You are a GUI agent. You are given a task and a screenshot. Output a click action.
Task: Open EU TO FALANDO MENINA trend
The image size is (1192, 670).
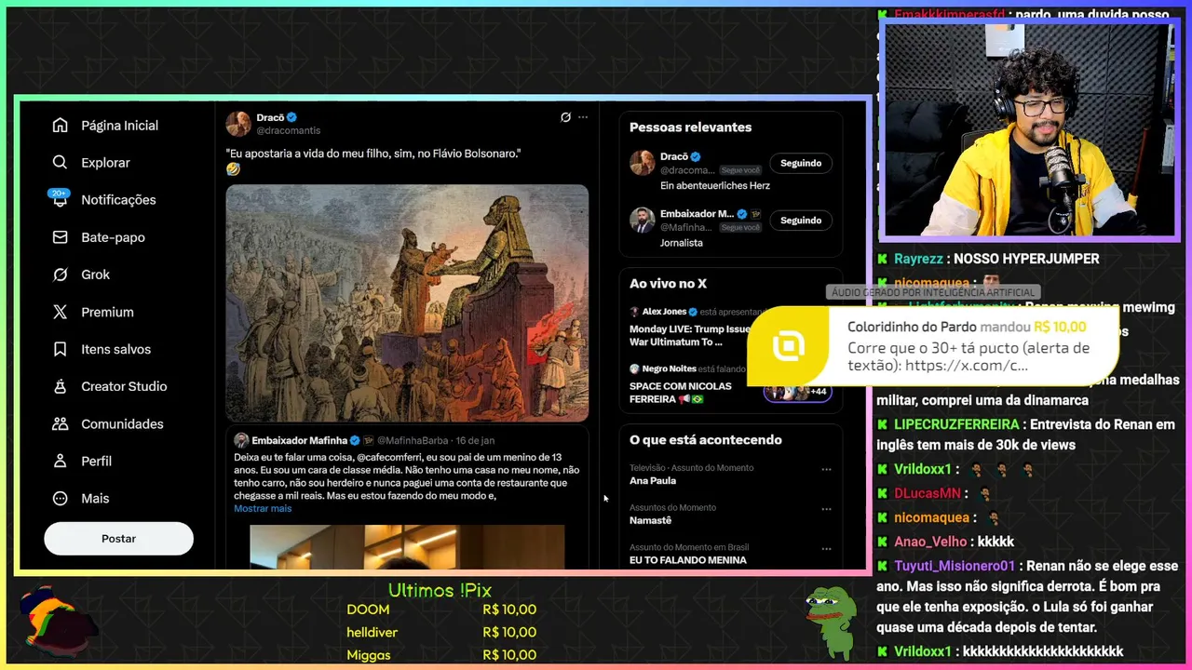(x=688, y=560)
